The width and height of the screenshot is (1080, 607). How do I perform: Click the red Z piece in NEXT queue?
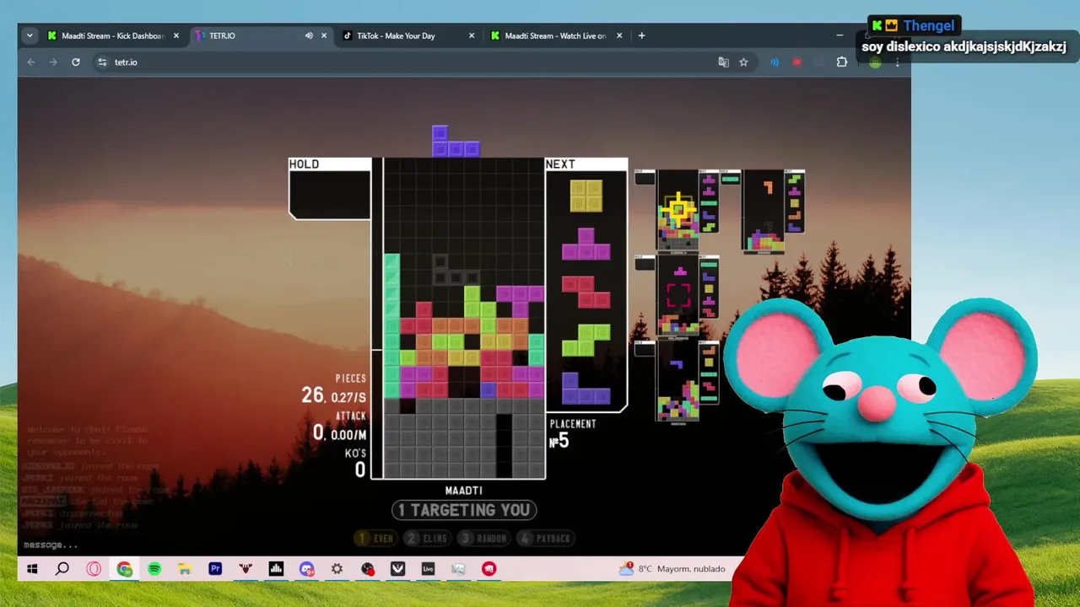click(x=586, y=292)
